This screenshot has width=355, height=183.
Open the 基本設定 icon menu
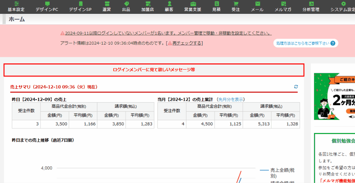pos(16,4)
